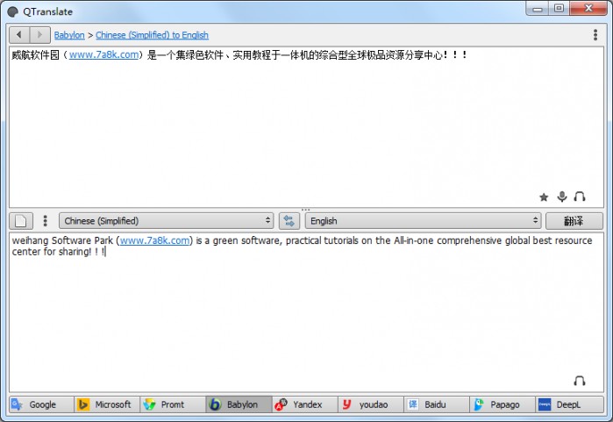
Task: Click inside the source text box
Action: click(306, 127)
